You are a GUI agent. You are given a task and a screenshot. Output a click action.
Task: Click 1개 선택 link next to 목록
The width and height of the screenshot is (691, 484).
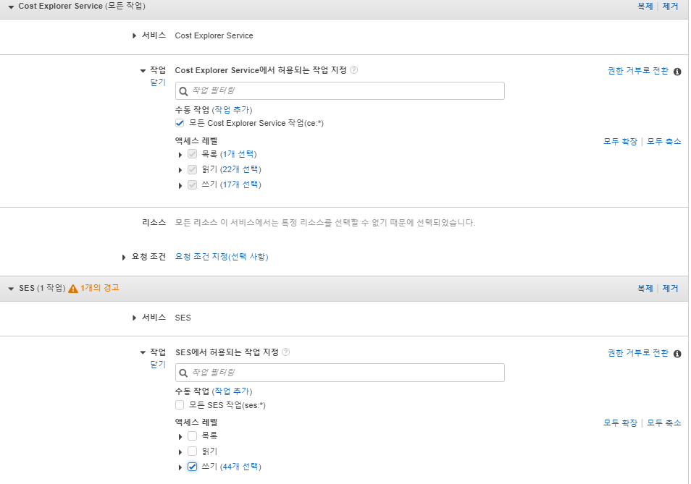point(238,154)
